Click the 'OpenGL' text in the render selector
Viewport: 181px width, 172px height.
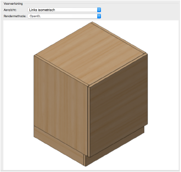pyautogui.click(x=35, y=16)
